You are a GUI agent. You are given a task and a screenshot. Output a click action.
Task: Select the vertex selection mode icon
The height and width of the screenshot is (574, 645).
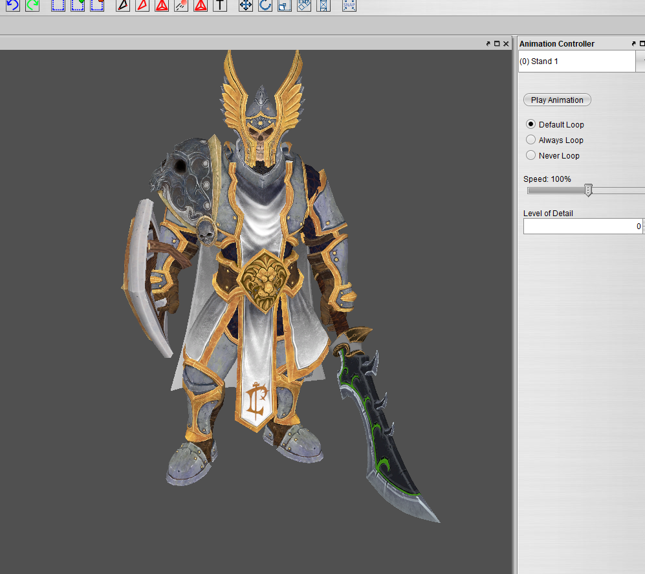[x=123, y=5]
